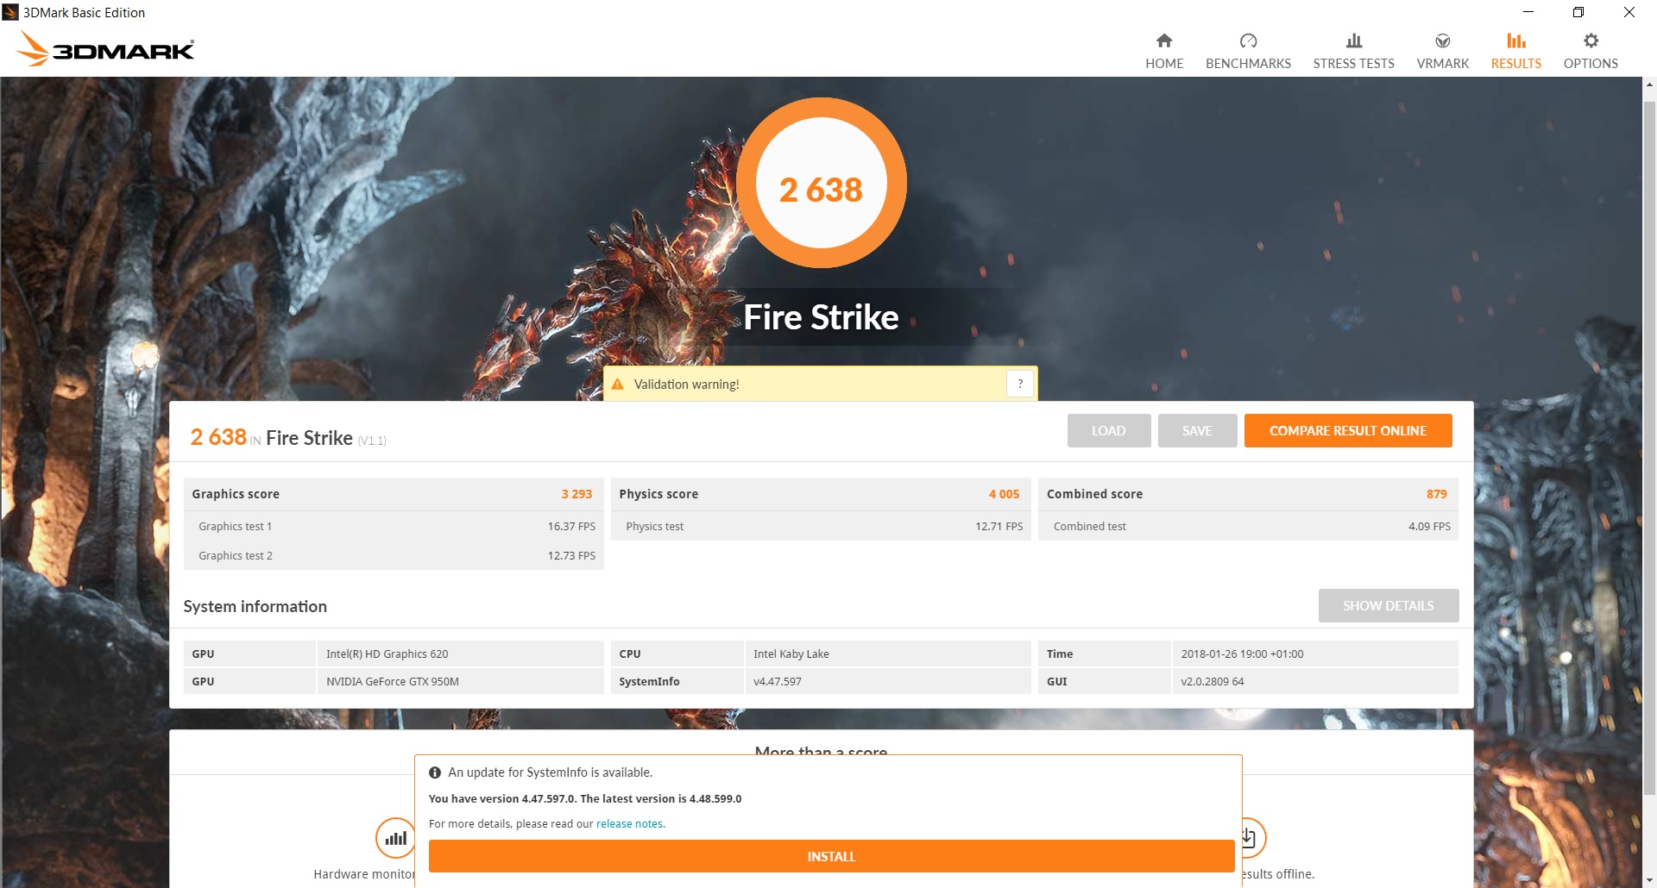The image size is (1657, 888).
Task: Go to the BENCHMARKS tab label
Action: pos(1248,64)
